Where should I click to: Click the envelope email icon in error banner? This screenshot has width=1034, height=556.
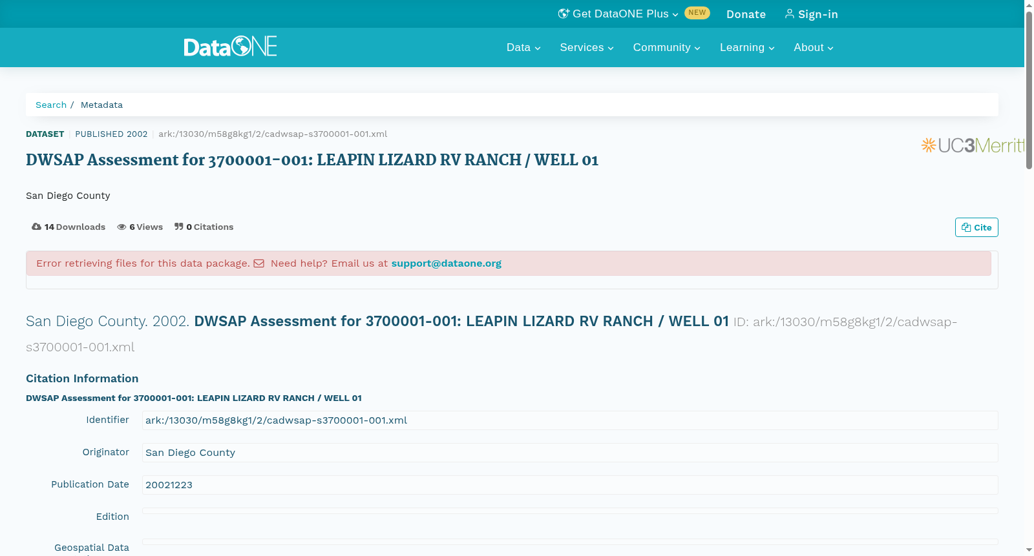(x=258, y=263)
